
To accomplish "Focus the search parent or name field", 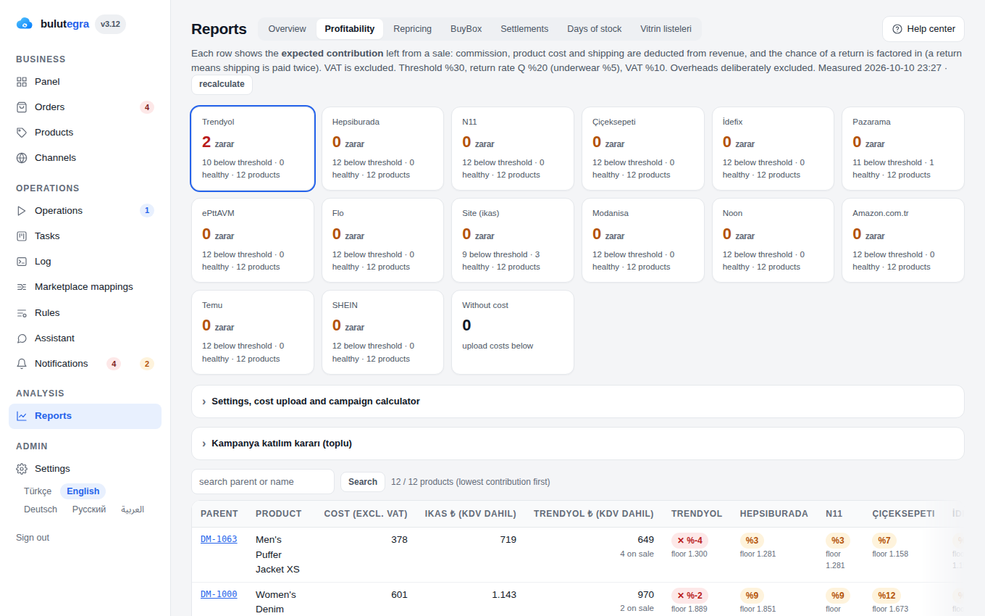I will (263, 482).
